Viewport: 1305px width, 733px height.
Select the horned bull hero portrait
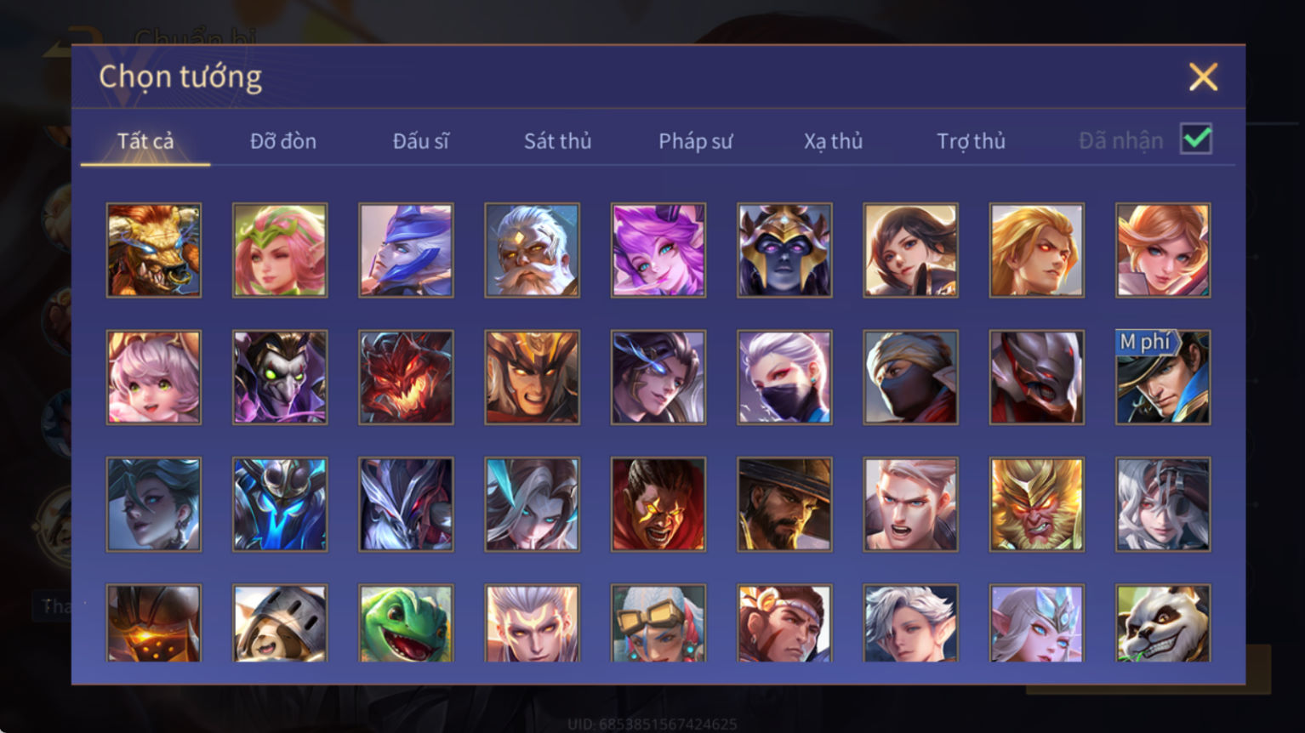coord(154,250)
